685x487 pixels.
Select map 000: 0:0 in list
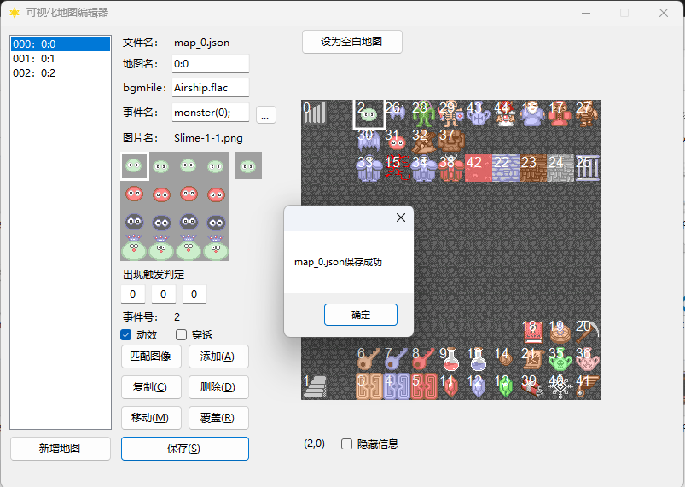coord(61,44)
